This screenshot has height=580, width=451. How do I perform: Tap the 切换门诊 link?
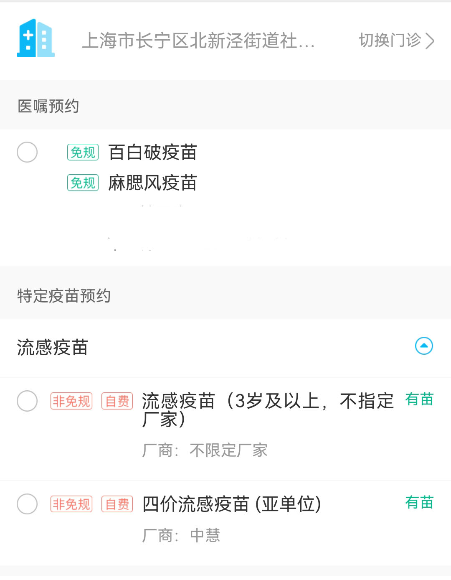pos(390,41)
